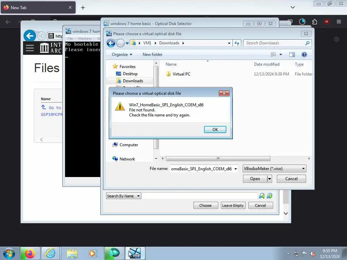The height and width of the screenshot is (260, 347).
Task: Select Desktop in the navigation tree
Action: click(x=130, y=73)
